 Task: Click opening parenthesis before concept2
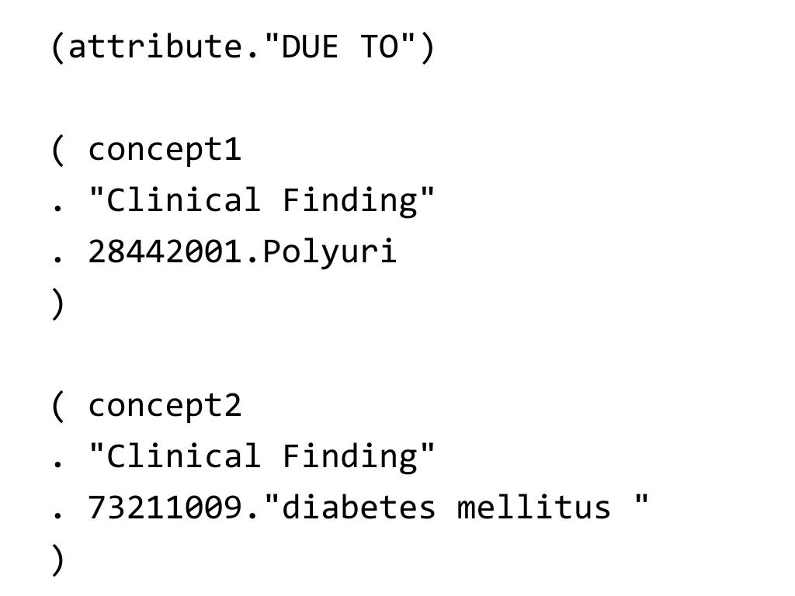pyautogui.click(x=57, y=406)
